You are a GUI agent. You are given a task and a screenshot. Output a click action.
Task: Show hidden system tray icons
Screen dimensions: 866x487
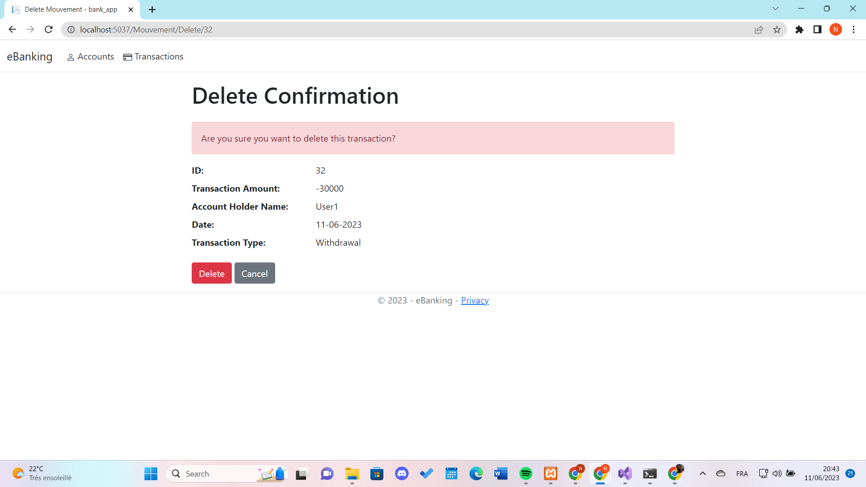(702, 473)
